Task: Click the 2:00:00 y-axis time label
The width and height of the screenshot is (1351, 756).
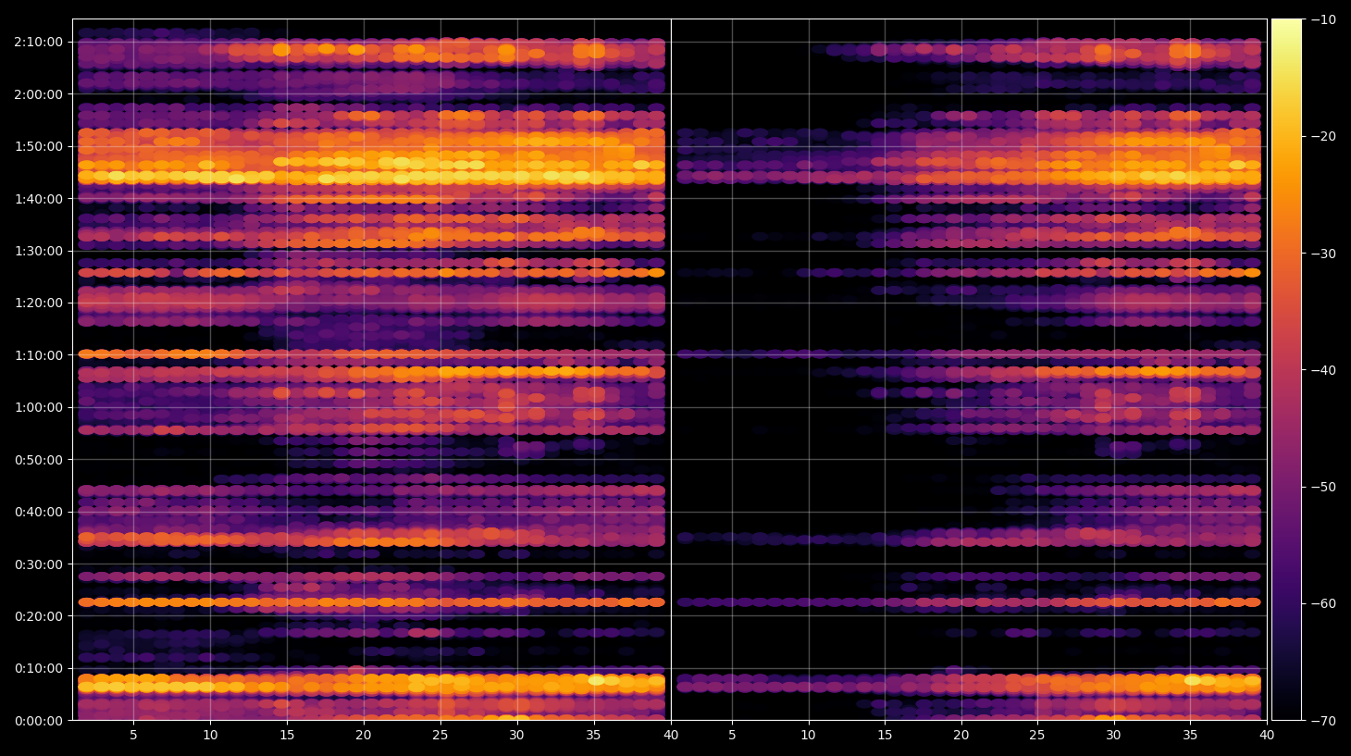Action: 39,94
